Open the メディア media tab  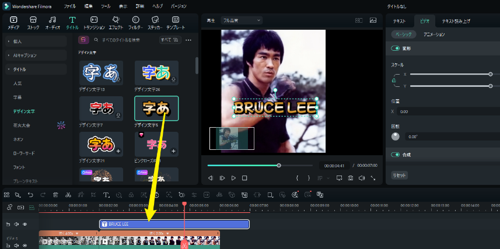13,23
